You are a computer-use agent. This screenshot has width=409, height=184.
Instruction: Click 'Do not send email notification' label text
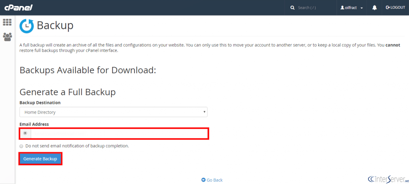point(77,146)
